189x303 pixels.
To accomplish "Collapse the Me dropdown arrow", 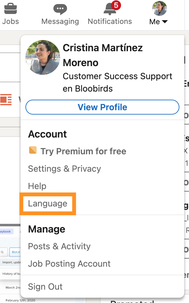I will tap(165, 22).
